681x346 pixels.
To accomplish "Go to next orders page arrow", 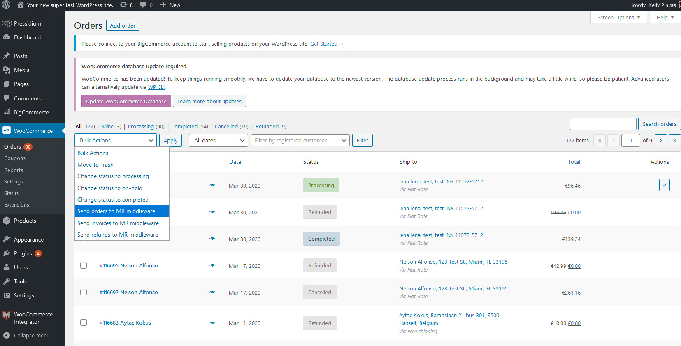I will tap(661, 140).
